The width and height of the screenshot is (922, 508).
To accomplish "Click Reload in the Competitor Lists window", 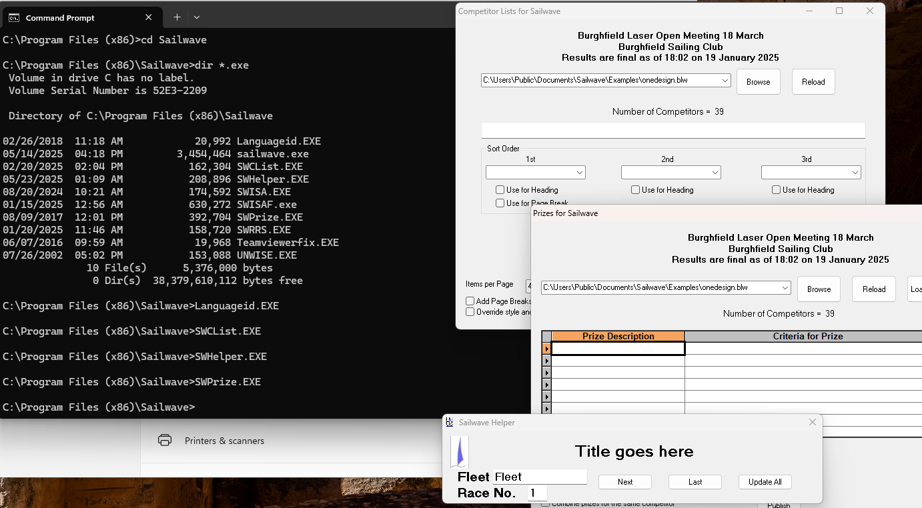I will coord(813,81).
